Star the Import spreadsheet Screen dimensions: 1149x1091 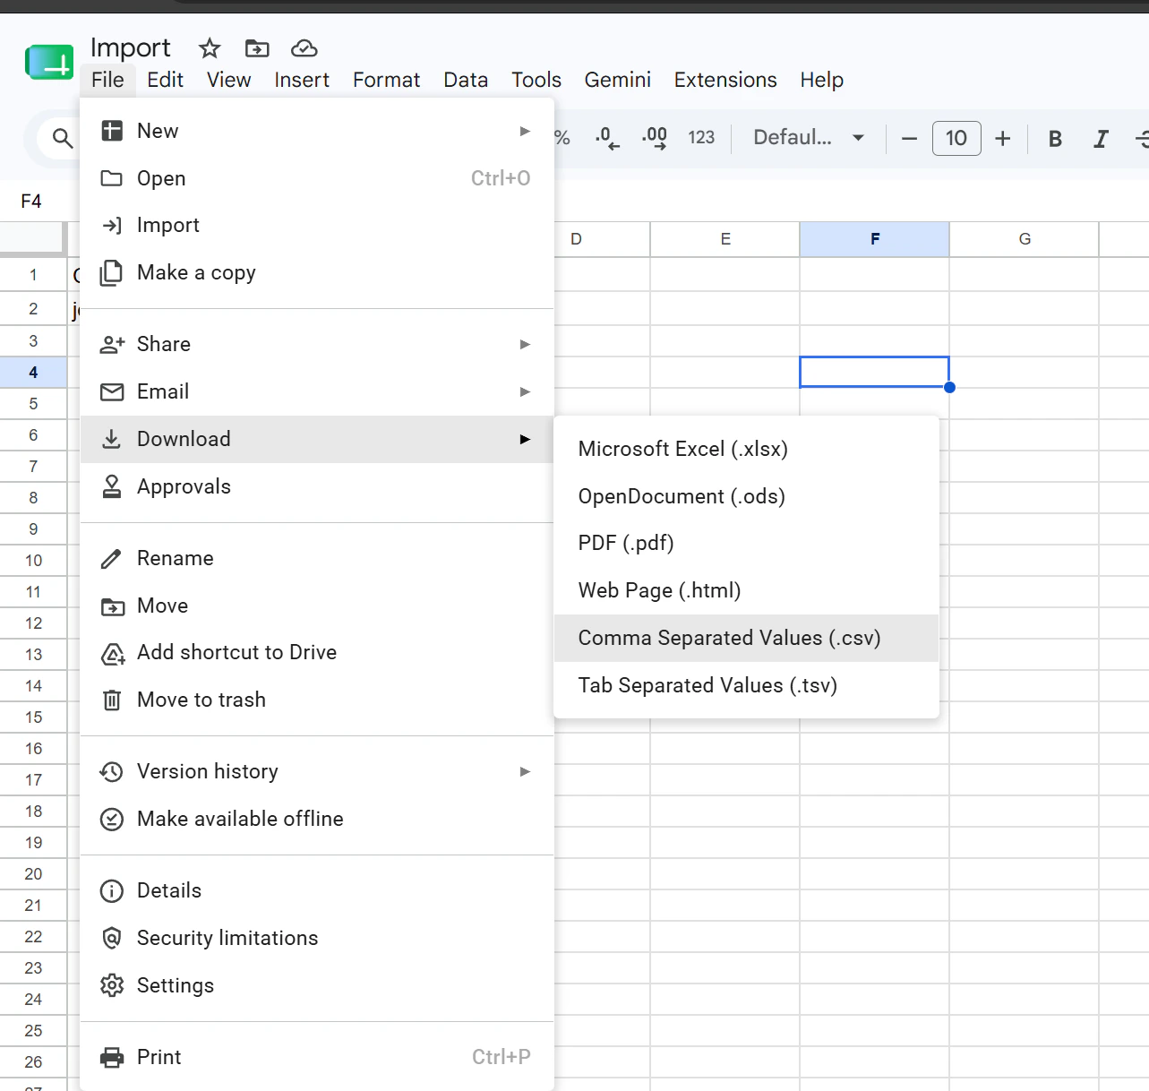coord(210,47)
